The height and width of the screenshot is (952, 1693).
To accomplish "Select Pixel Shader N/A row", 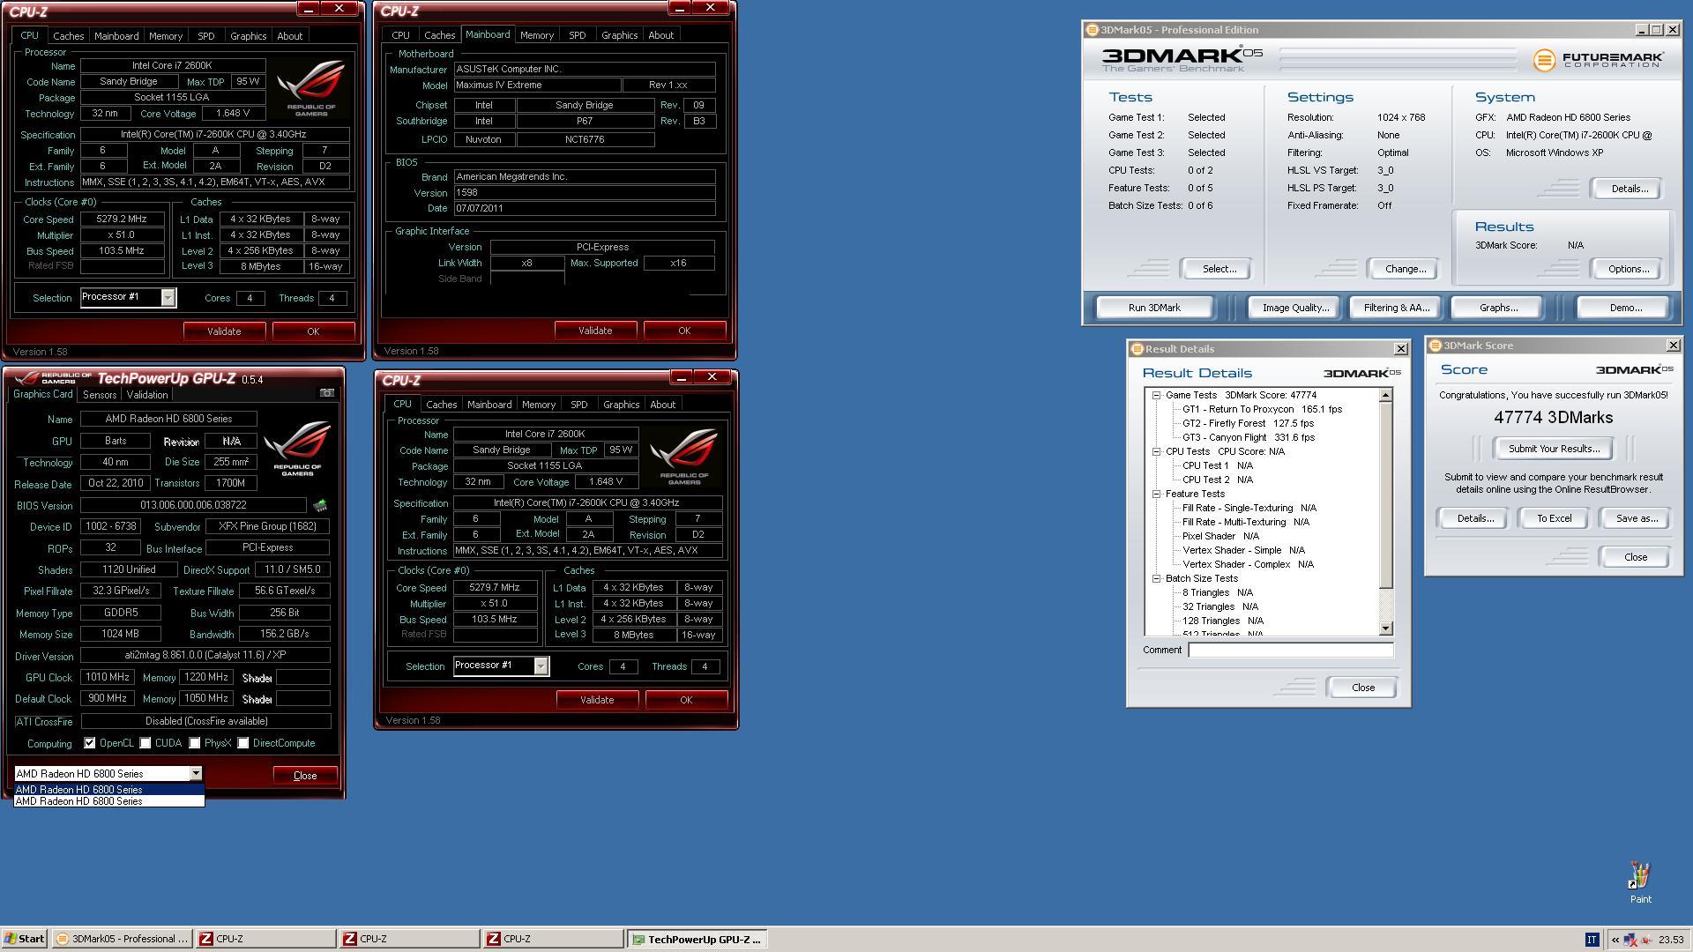I will (1220, 536).
